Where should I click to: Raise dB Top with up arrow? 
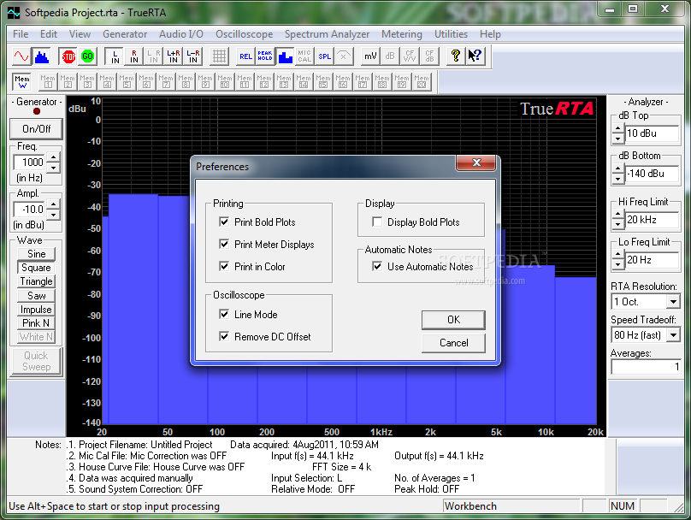pyautogui.click(x=617, y=128)
